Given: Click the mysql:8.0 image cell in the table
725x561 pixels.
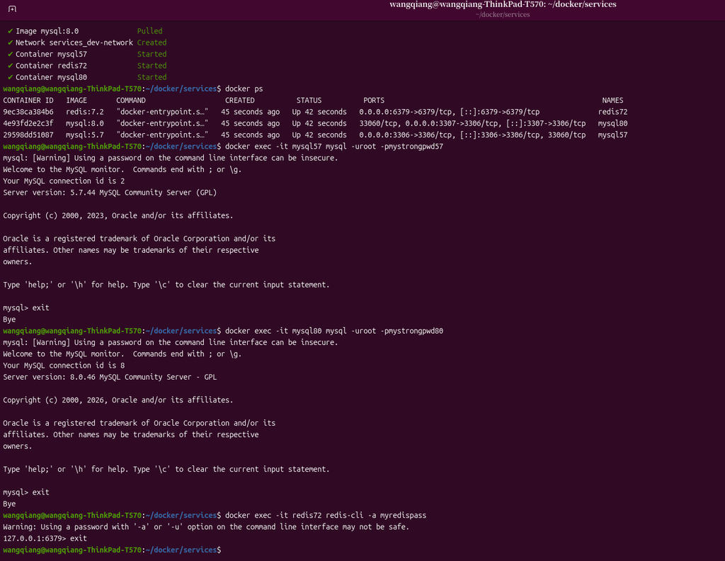Looking at the screenshot, I should click(85, 123).
